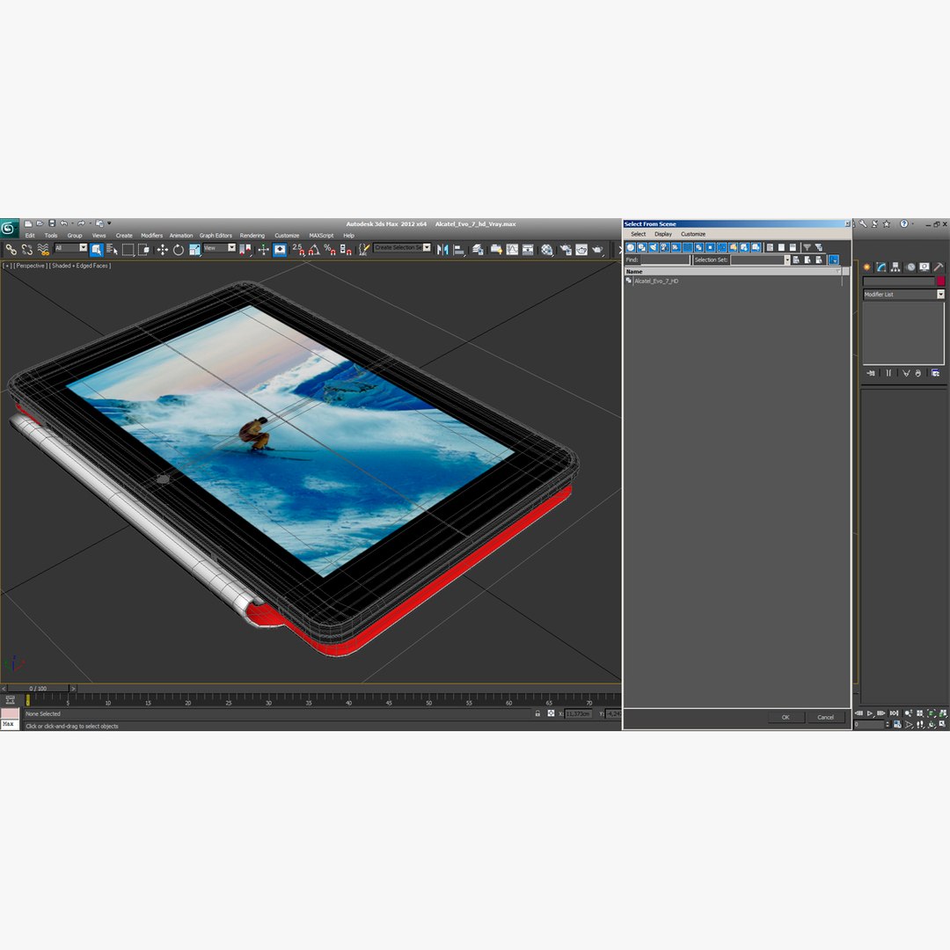Click Cancel in Select From Scene
Image resolution: width=950 pixels, height=950 pixels.
(x=826, y=718)
